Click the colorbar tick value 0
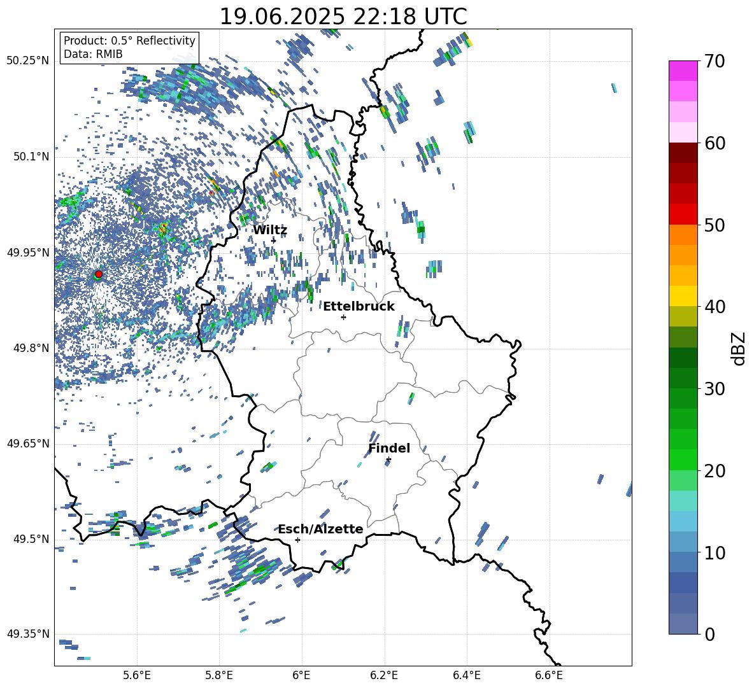This screenshot has height=688, width=754. coord(709,634)
